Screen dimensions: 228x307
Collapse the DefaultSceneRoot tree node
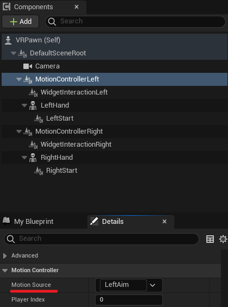(x=14, y=53)
